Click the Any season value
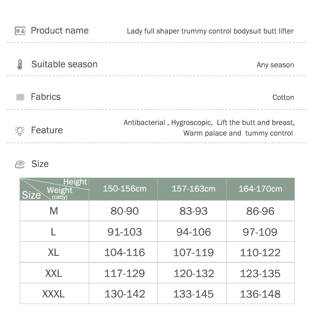 coord(275,65)
